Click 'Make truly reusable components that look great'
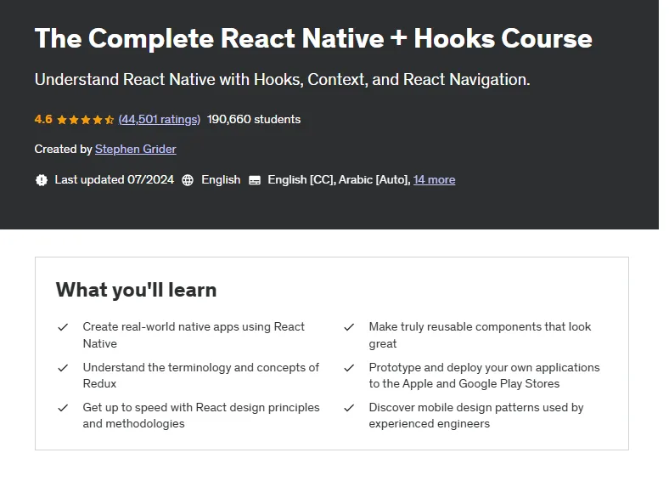Screen dimensions: 669x481 [x=480, y=335]
